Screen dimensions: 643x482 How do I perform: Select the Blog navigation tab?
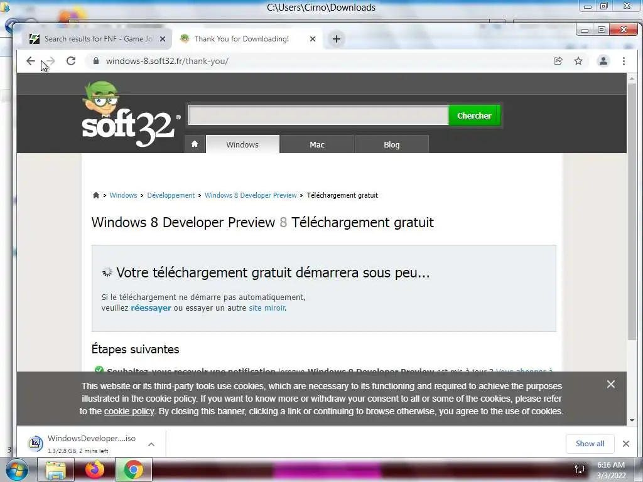[392, 144]
